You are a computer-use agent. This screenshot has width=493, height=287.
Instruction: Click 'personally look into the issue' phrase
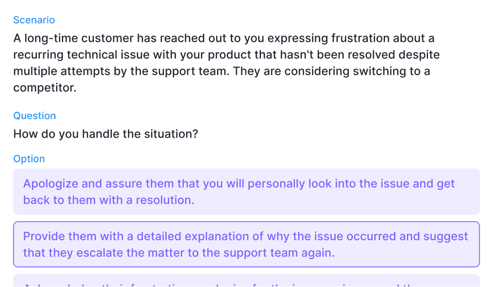[x=328, y=184]
